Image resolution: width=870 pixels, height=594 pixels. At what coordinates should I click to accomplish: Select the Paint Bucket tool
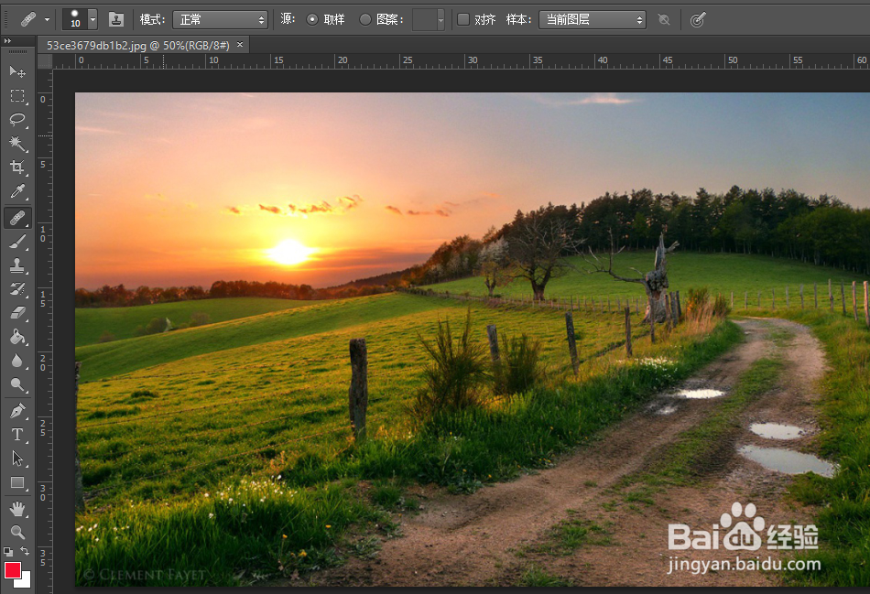click(x=17, y=337)
